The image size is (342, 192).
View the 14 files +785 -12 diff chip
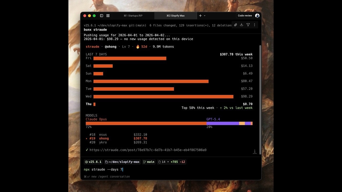tap(172, 162)
